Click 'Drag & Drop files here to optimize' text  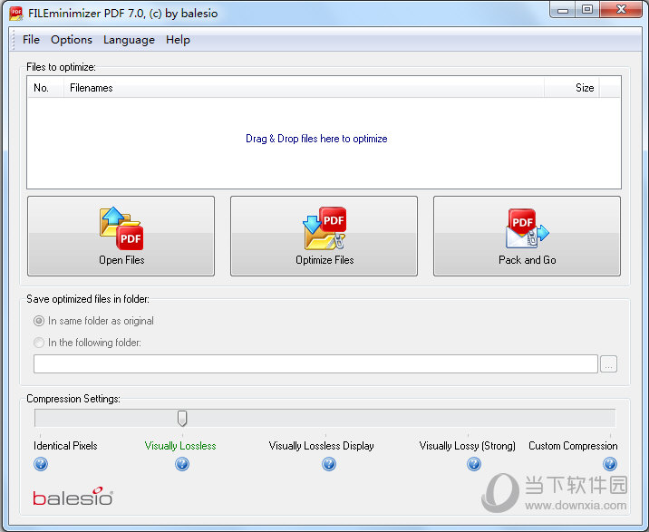pos(316,139)
